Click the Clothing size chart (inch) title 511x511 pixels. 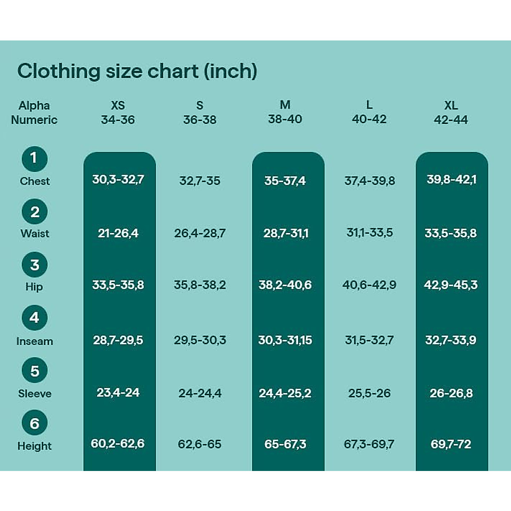137,71
